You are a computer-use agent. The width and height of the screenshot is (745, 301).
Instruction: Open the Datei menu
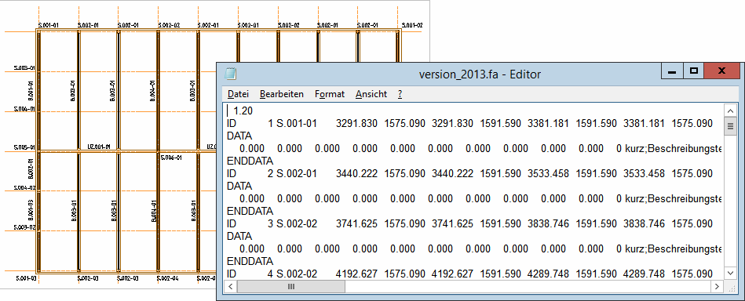pyautogui.click(x=238, y=94)
